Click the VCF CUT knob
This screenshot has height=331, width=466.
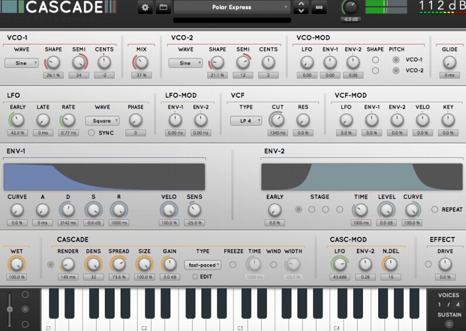pos(277,120)
